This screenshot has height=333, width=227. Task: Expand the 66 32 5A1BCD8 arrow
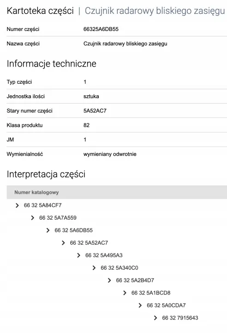click(125, 293)
